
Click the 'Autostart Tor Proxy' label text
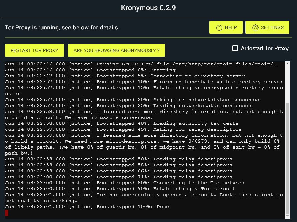[x=264, y=49]
